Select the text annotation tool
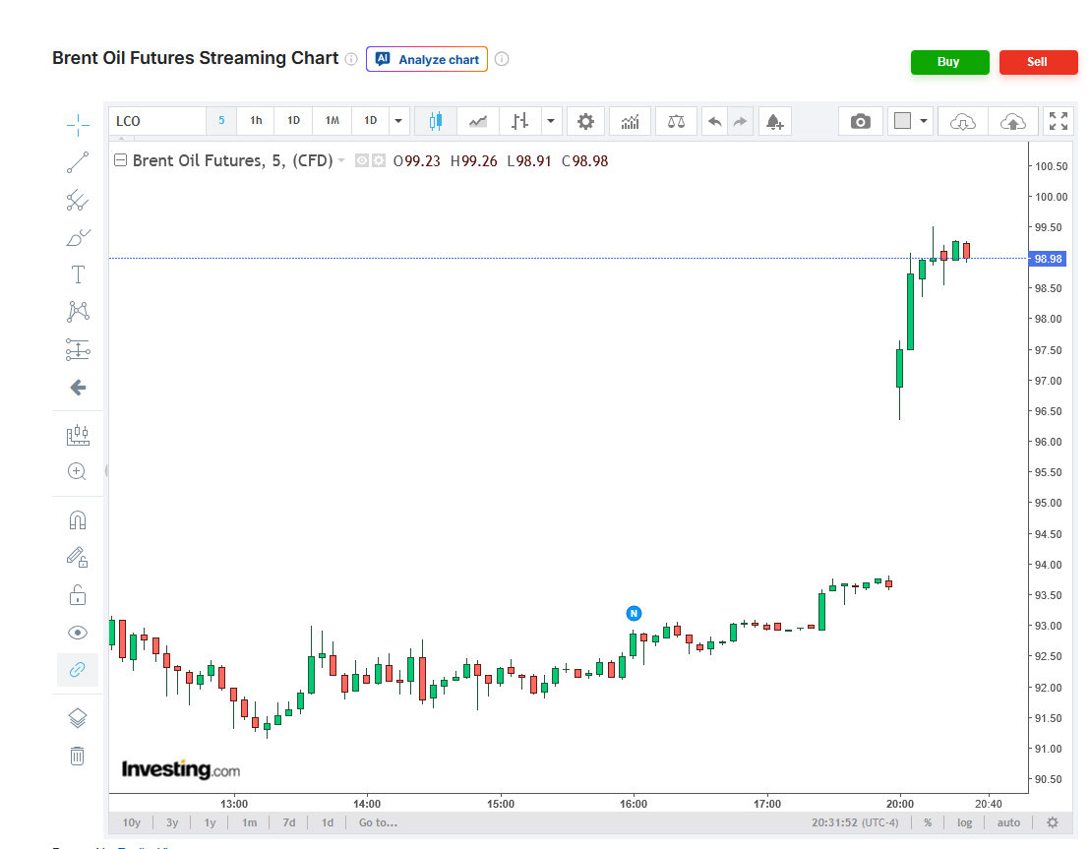The image size is (1090, 849). 78,274
